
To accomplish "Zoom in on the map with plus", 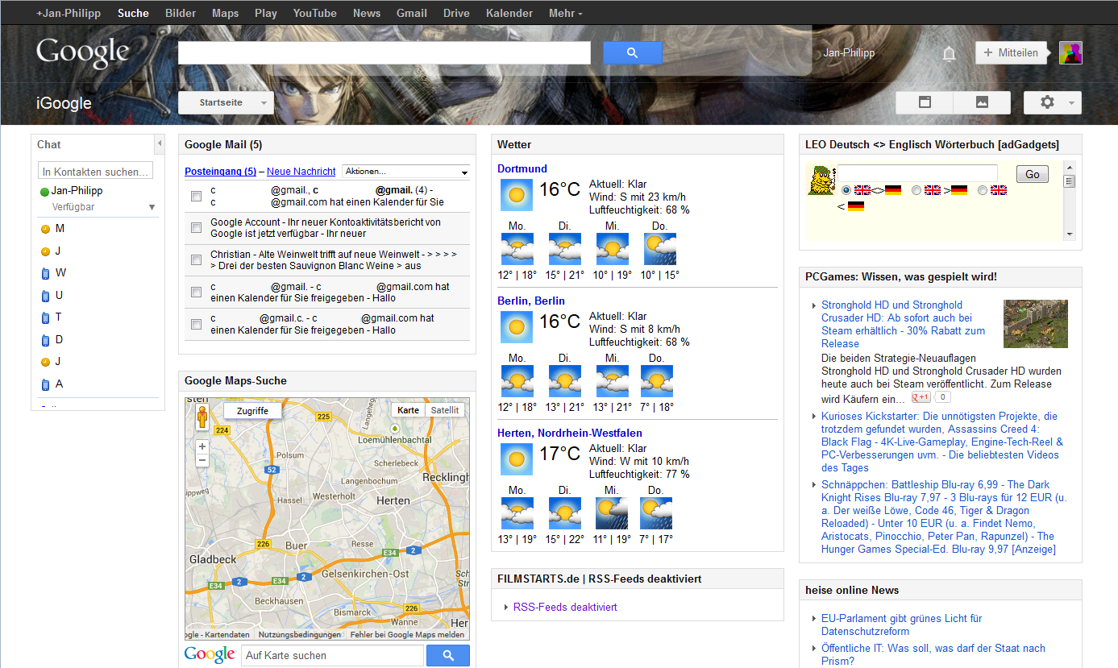I will tap(202, 446).
